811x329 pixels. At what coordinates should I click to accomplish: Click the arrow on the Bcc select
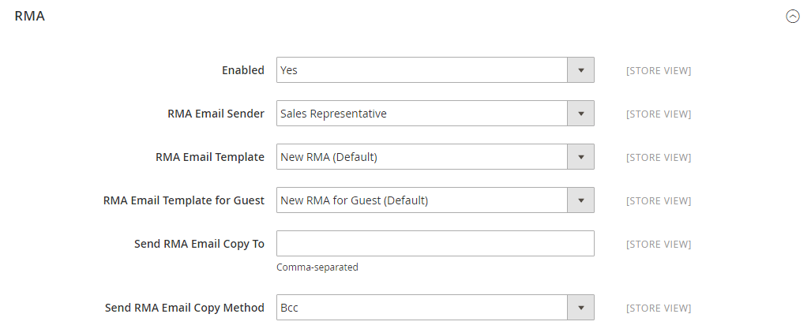click(x=580, y=308)
